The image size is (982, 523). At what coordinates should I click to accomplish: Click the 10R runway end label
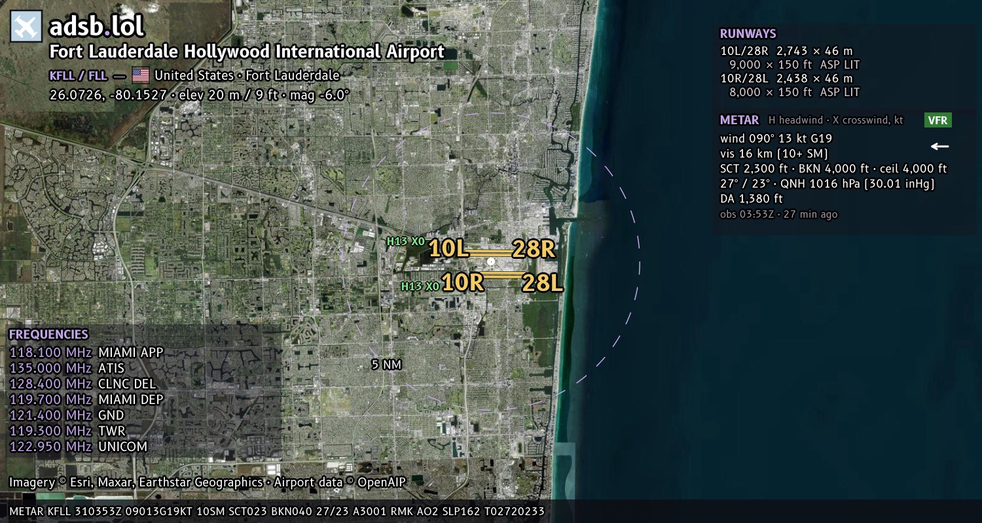(x=462, y=282)
